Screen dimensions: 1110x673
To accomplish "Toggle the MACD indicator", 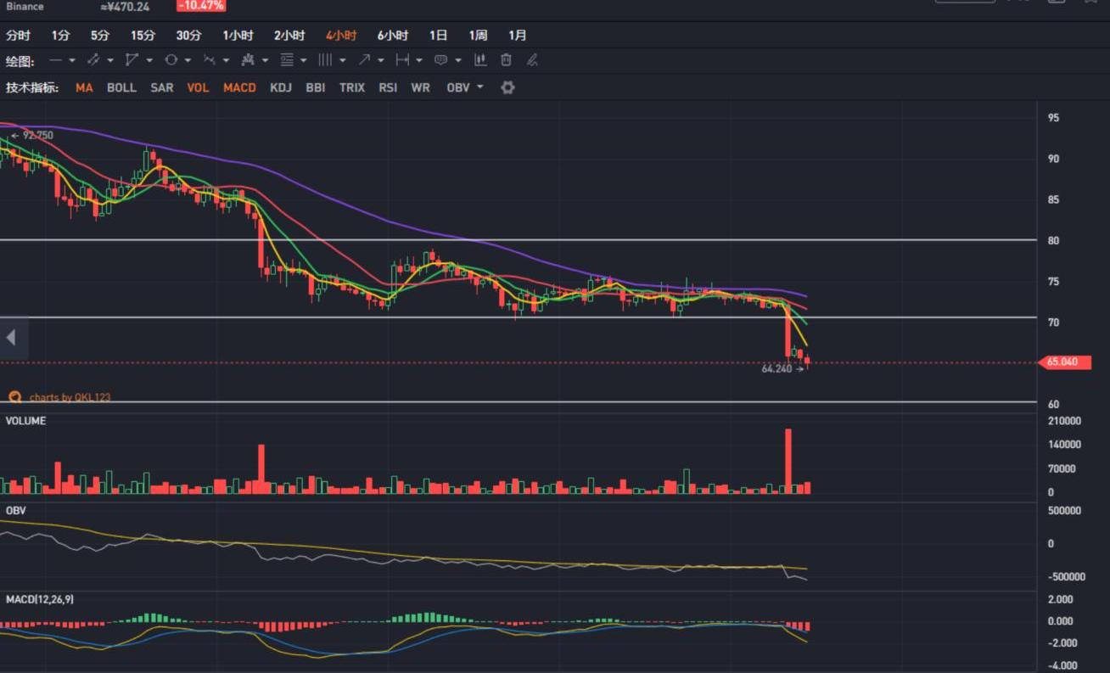I will pyautogui.click(x=239, y=87).
